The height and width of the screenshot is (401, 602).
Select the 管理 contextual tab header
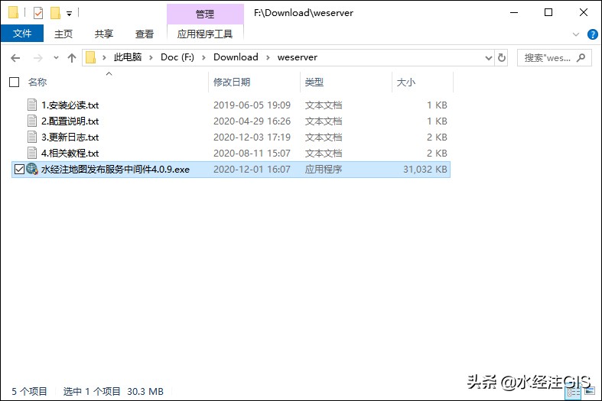205,15
